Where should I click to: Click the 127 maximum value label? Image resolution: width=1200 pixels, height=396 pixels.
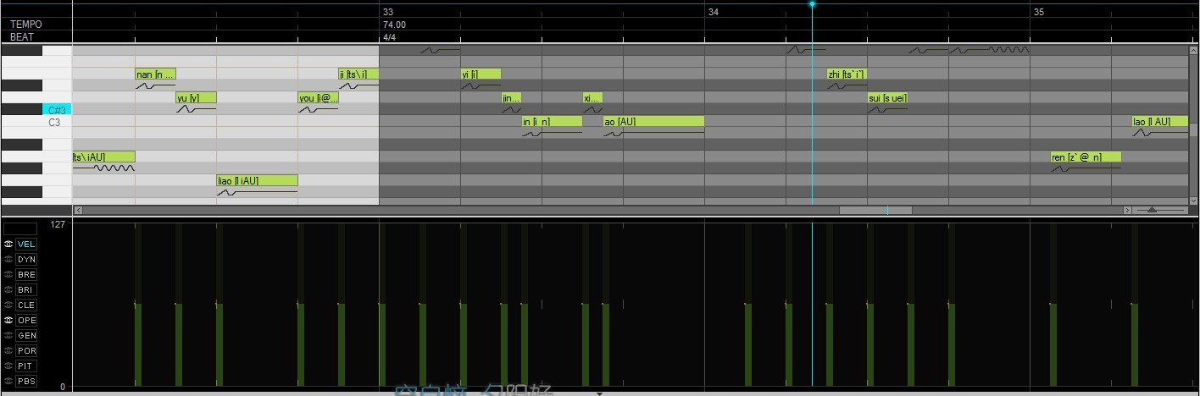(x=58, y=225)
